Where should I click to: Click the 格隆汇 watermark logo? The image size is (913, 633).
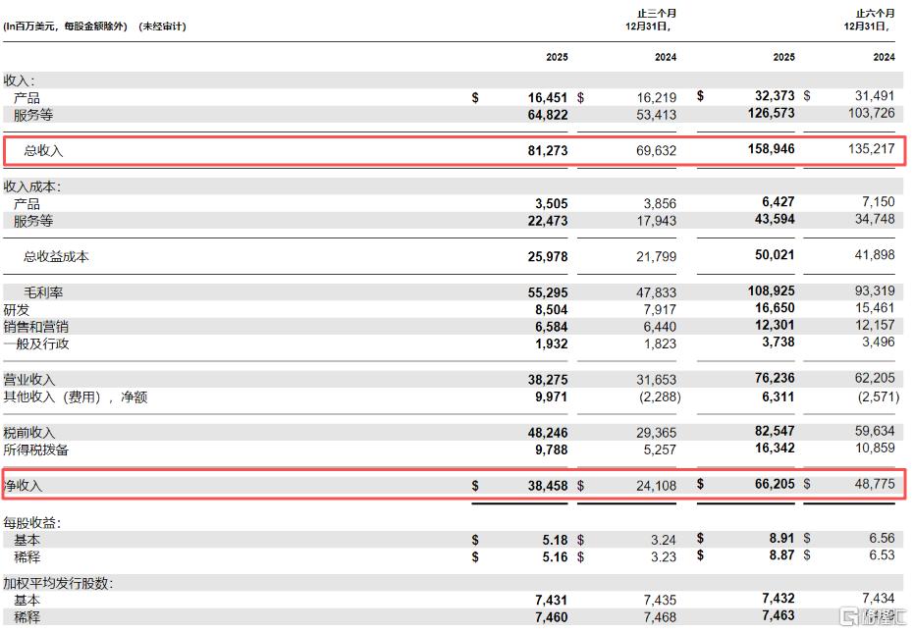pyautogui.click(x=873, y=616)
